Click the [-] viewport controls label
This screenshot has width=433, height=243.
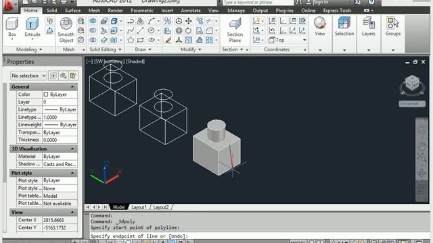coord(89,61)
